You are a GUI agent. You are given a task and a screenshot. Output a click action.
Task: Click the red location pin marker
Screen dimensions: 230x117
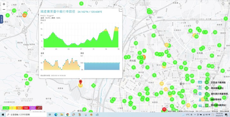pyautogui.click(x=80, y=82)
